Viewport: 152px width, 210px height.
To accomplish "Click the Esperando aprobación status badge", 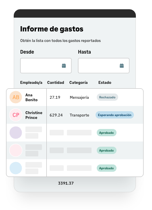I will coord(115,115).
